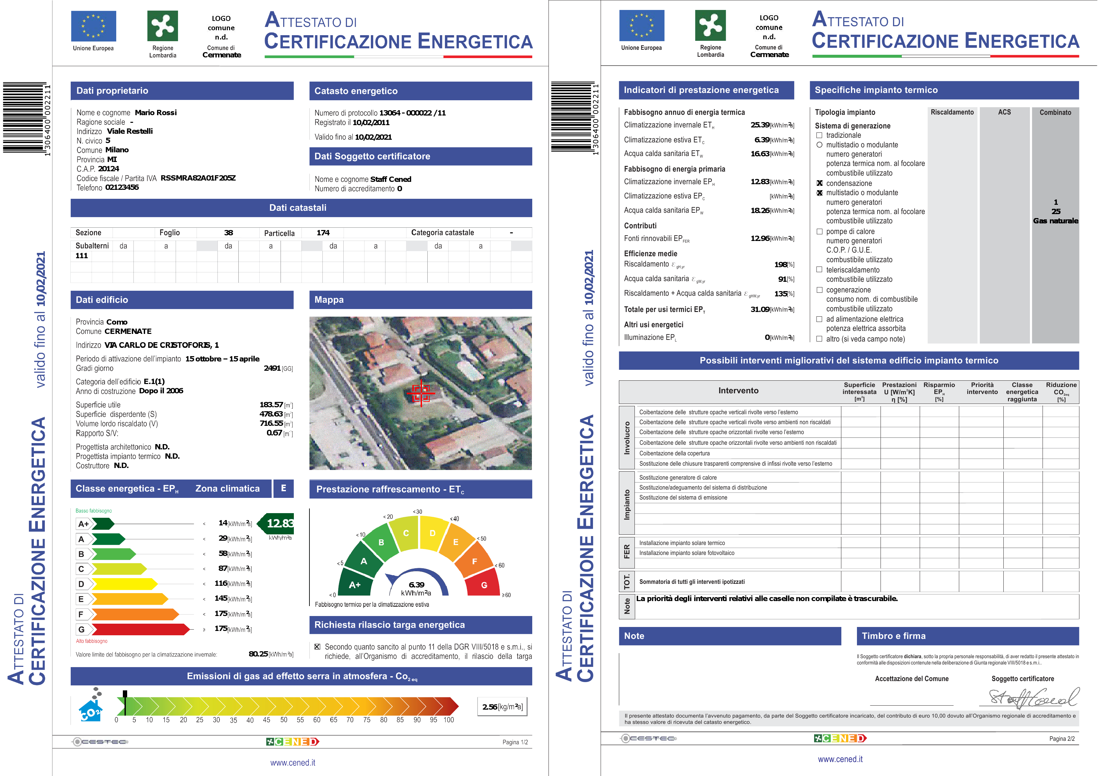1098x776 pixels.
Task: Select the 'teleriscaldamento' checkbox
Action: [x=819, y=270]
